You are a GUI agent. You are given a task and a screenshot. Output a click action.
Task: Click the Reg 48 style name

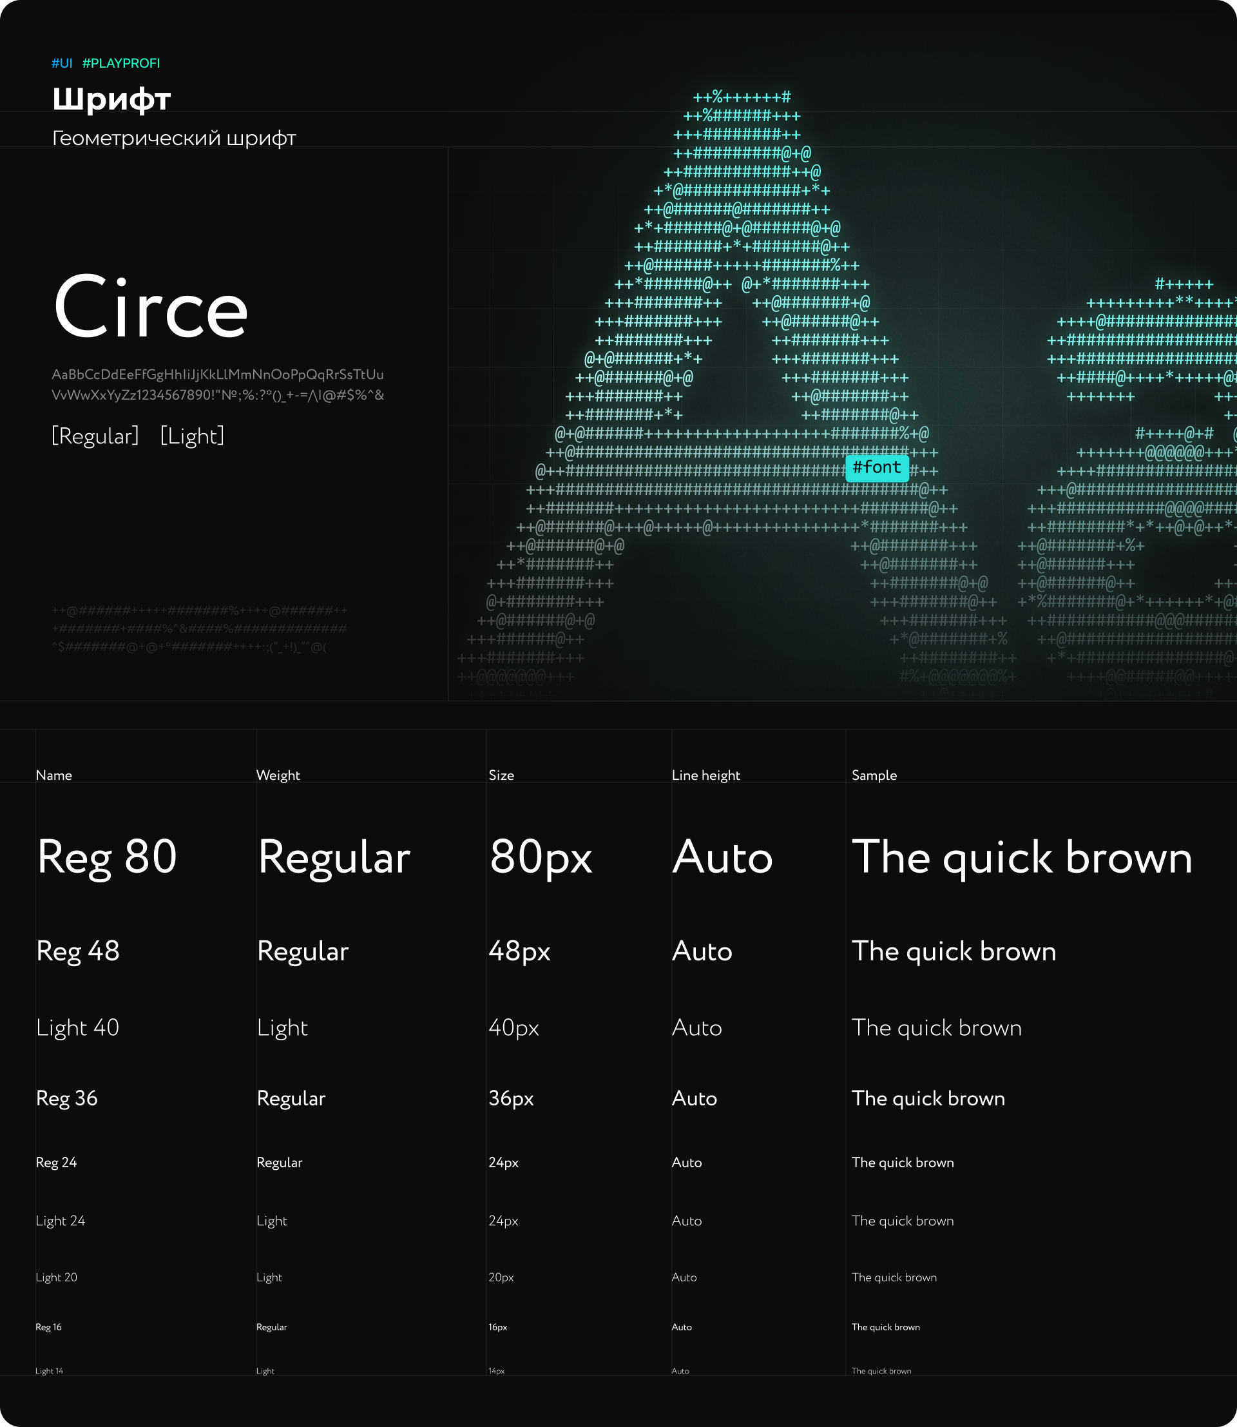click(78, 951)
